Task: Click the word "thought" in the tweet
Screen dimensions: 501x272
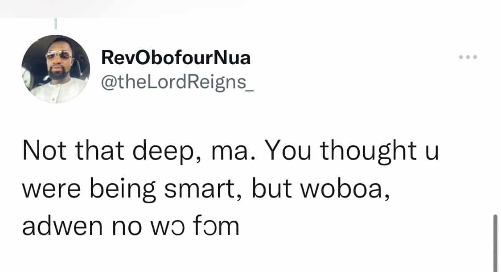Action: click(x=369, y=152)
